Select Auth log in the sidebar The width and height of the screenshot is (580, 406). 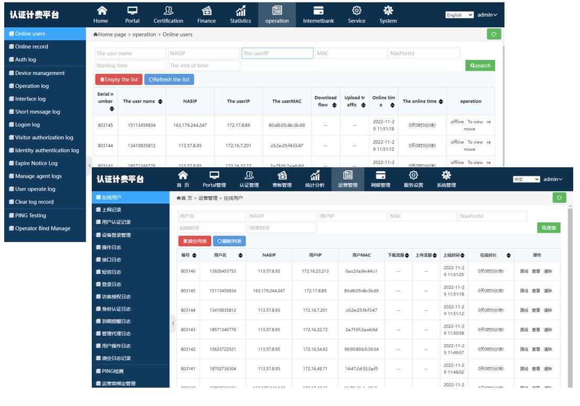(25, 60)
